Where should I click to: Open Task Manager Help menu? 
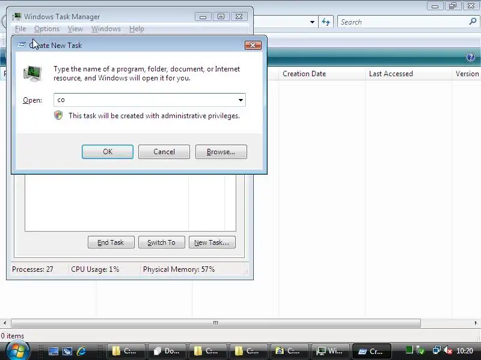[136, 29]
